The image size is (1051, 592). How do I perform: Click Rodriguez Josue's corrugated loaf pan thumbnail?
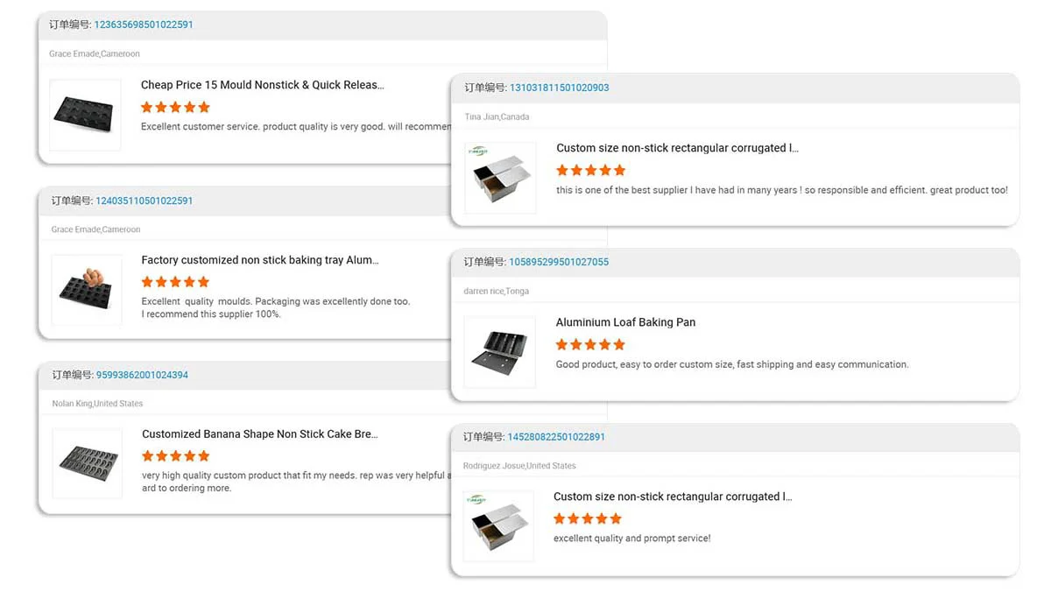pyautogui.click(x=498, y=526)
